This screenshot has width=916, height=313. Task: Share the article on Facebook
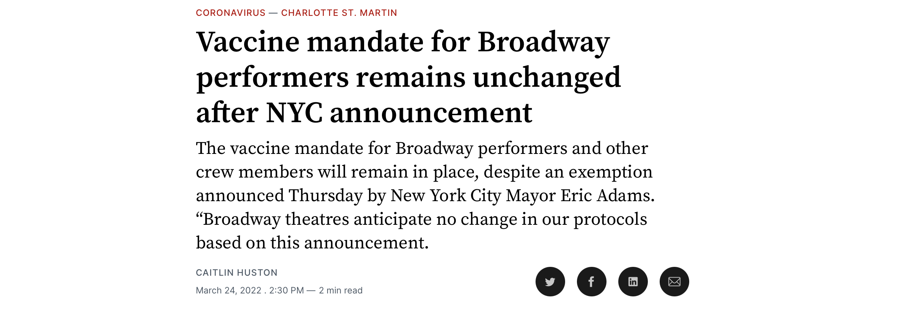click(591, 282)
